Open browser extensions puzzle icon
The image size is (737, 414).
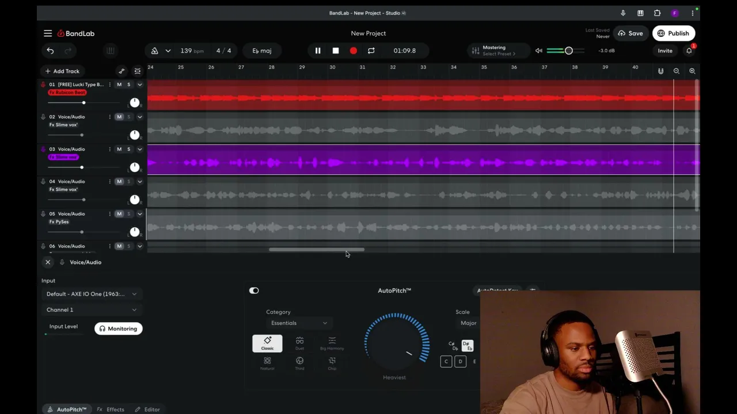658,13
